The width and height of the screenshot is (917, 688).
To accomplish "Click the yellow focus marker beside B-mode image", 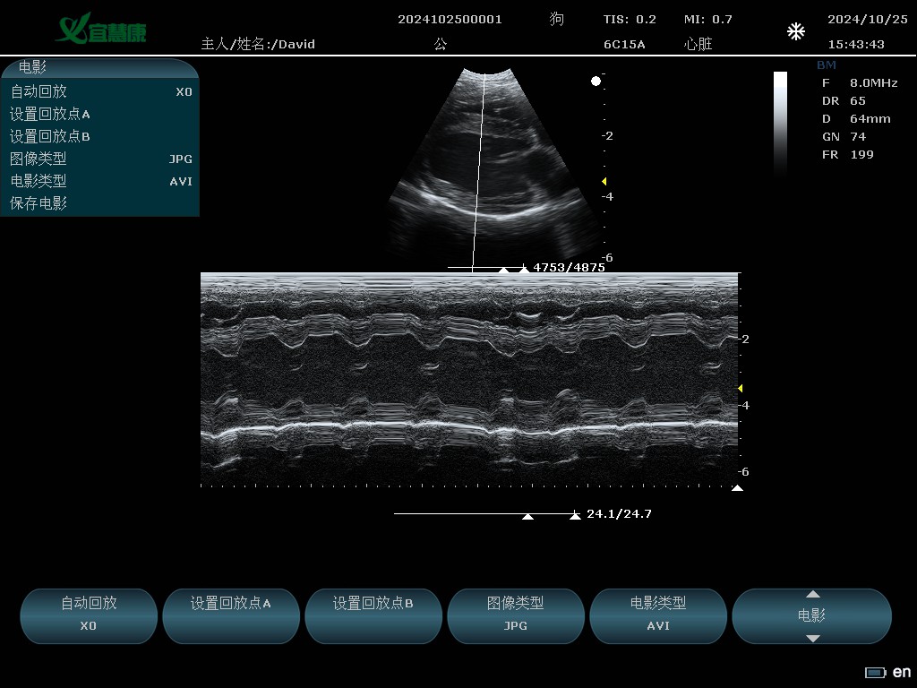I will 604,182.
